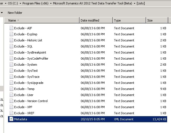The width and height of the screenshot is (171, 133).
Task: Select file name 'Exclude - ExpImp'
Action: pyautogui.click(x=26, y=34)
